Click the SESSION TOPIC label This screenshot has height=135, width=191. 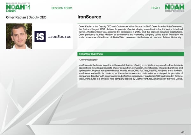coord(62,8)
